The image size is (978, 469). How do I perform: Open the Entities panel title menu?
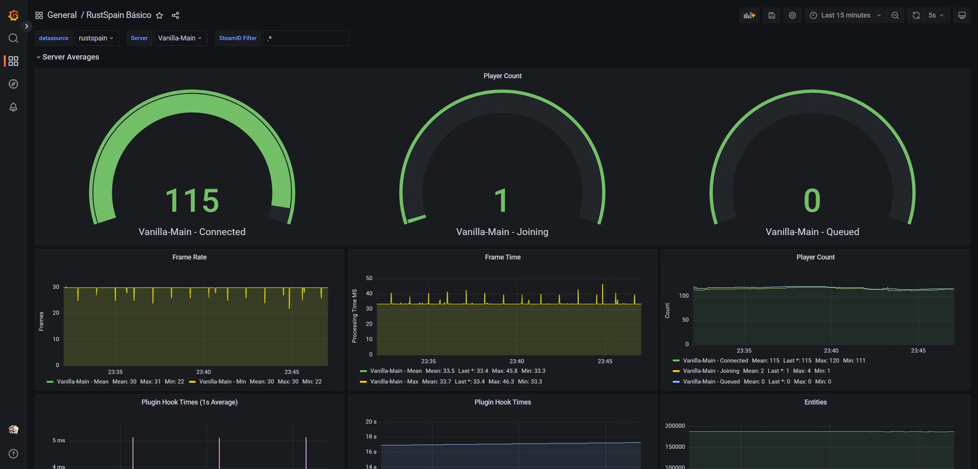click(815, 402)
